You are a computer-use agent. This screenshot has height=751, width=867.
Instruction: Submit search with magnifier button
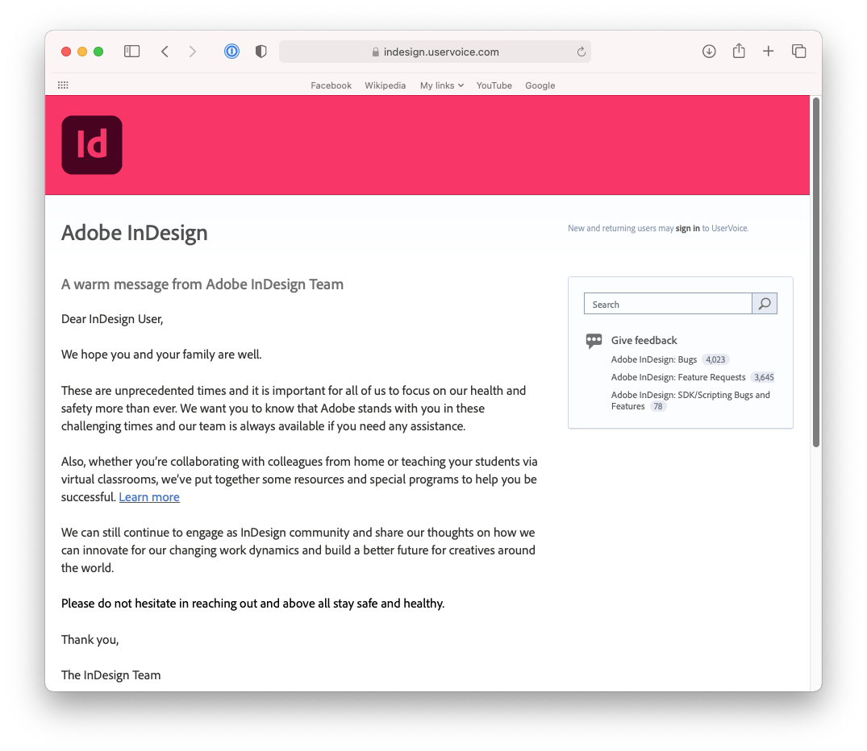tap(764, 304)
